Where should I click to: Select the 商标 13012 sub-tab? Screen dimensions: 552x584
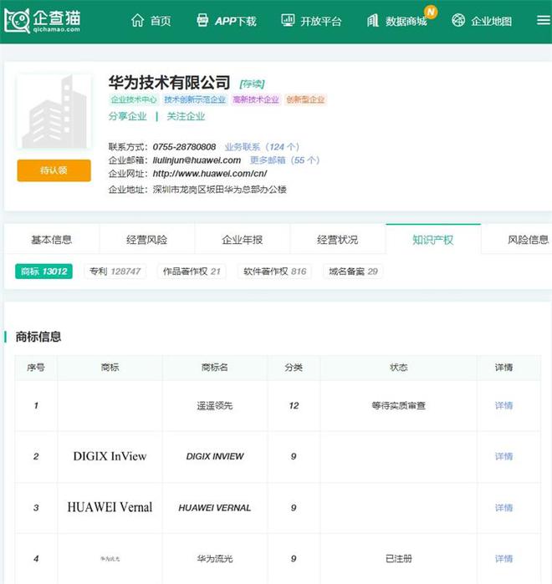pos(44,272)
